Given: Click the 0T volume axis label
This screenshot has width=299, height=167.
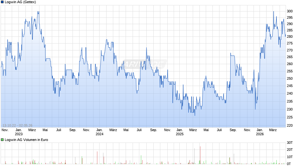Looking at the screenshot, I should click(289, 164).
